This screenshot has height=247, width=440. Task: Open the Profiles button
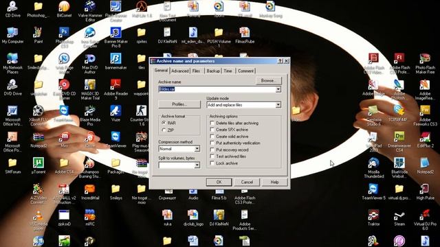(179, 104)
